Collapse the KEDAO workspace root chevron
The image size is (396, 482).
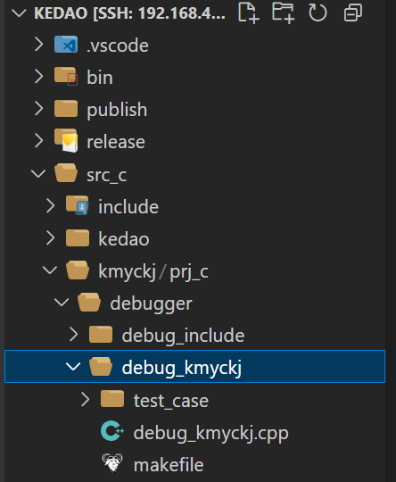pyautogui.click(x=19, y=12)
